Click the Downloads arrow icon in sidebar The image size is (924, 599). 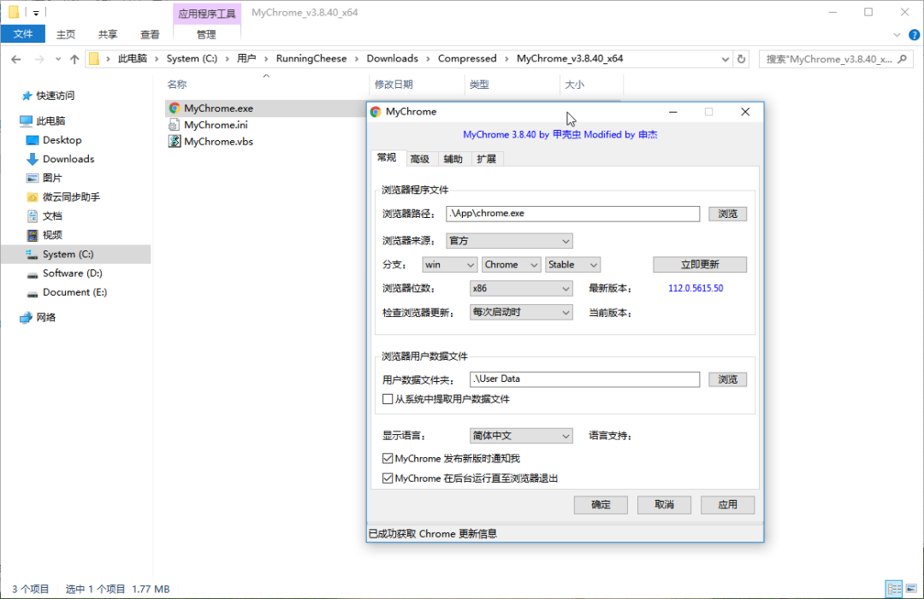click(x=33, y=159)
